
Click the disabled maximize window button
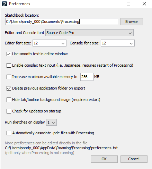[x=128, y=4]
